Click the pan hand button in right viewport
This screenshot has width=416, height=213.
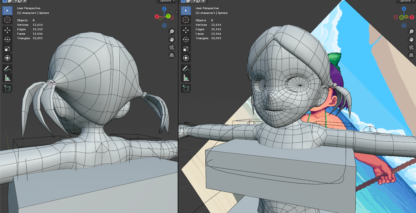click(411, 39)
